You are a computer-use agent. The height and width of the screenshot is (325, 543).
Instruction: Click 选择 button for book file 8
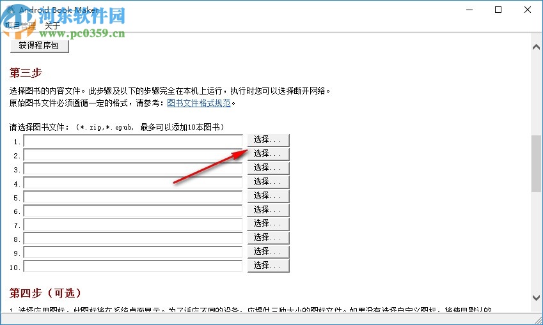(x=268, y=238)
